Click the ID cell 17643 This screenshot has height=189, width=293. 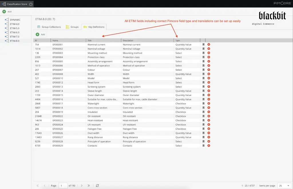click(42, 133)
